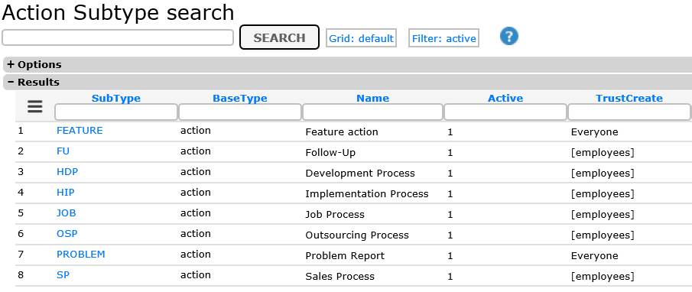
Task: Open the JOB subtype link
Action: click(x=67, y=213)
